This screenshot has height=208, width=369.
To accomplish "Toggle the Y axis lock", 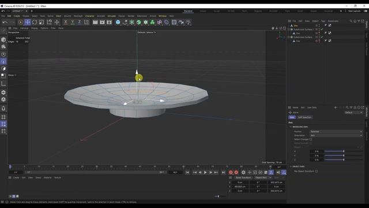I will pyautogui.click(x=73, y=22).
